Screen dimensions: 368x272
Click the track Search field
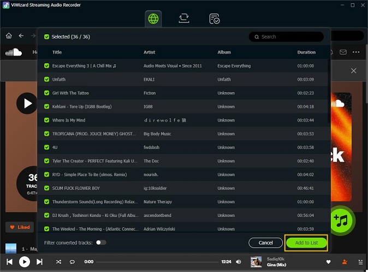click(x=286, y=37)
